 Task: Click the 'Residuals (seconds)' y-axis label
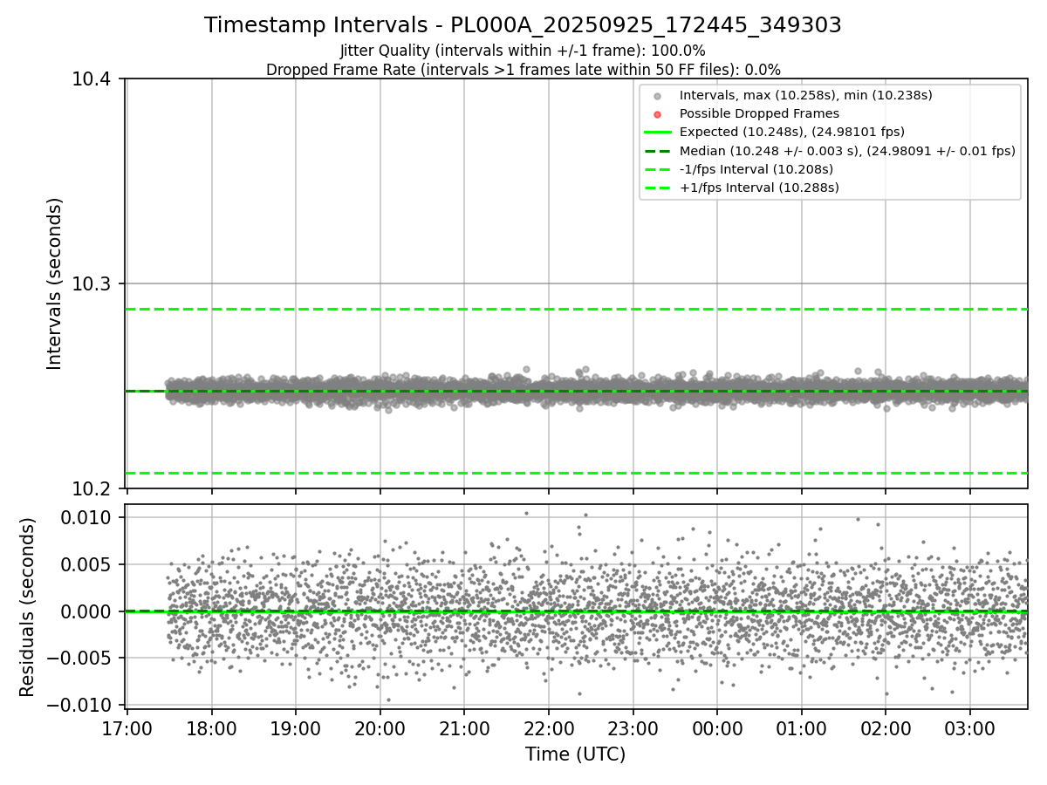tap(28, 607)
